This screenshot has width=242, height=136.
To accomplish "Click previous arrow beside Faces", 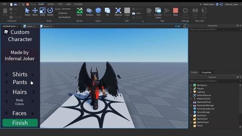I will pos(6,113).
